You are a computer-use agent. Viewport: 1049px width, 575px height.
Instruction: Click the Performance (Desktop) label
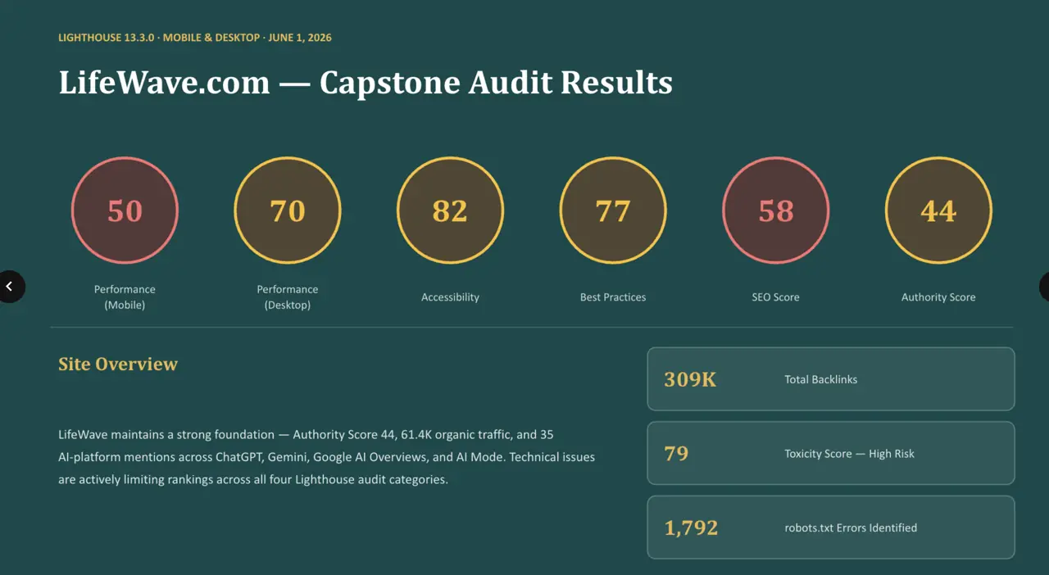tap(288, 297)
